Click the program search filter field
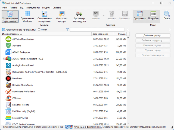 pyautogui.click(x=97, y=29)
